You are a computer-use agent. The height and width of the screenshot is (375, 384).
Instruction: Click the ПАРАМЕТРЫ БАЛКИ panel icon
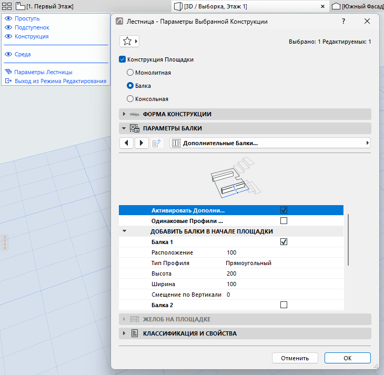click(135, 128)
